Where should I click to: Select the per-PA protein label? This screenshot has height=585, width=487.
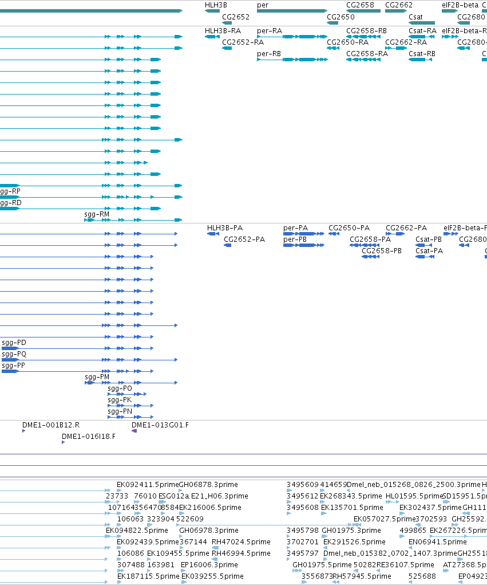[x=295, y=227]
